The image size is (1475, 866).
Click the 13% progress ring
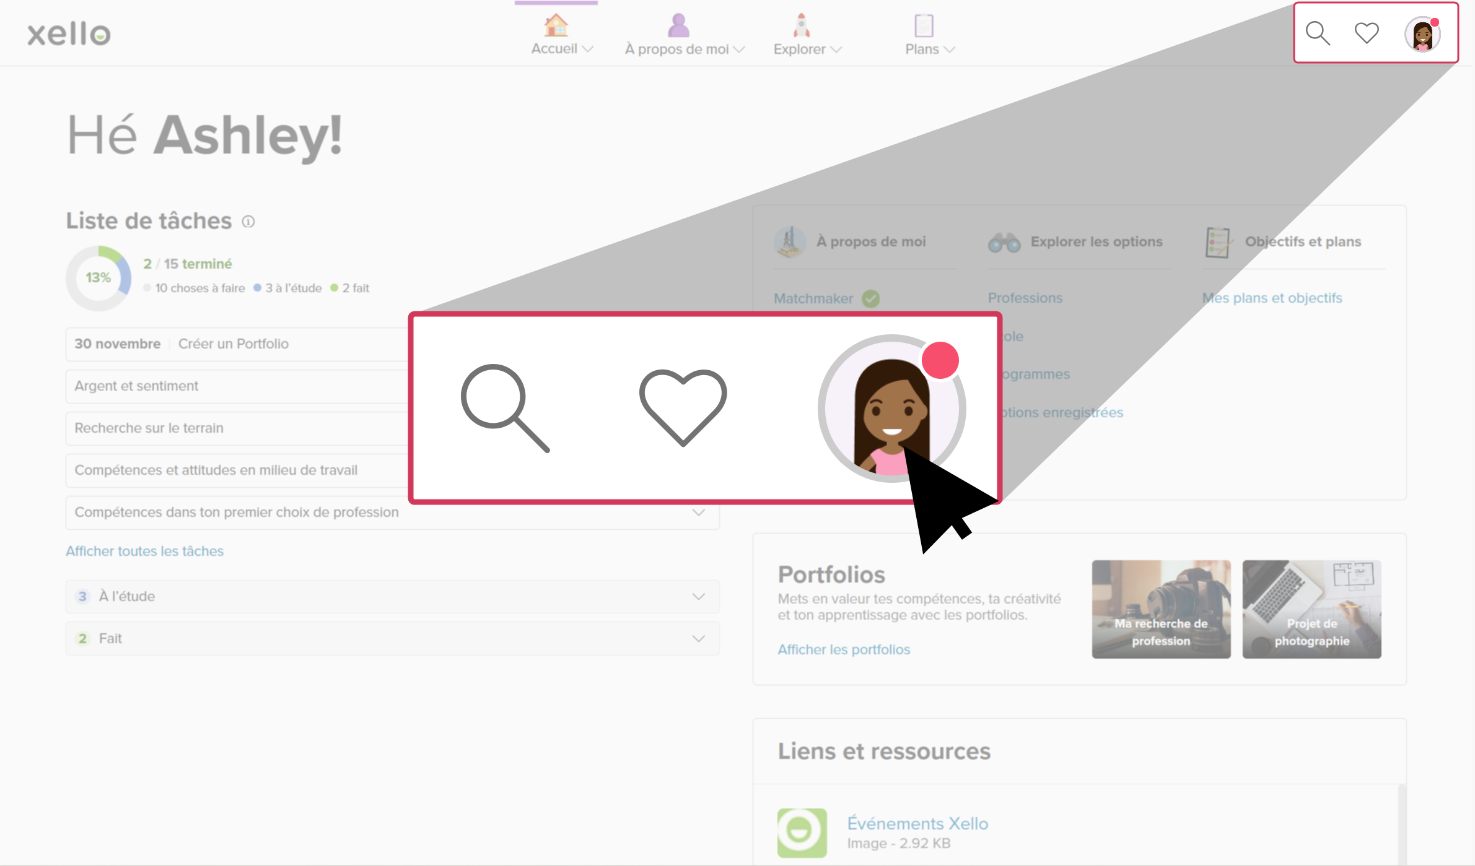(x=98, y=278)
